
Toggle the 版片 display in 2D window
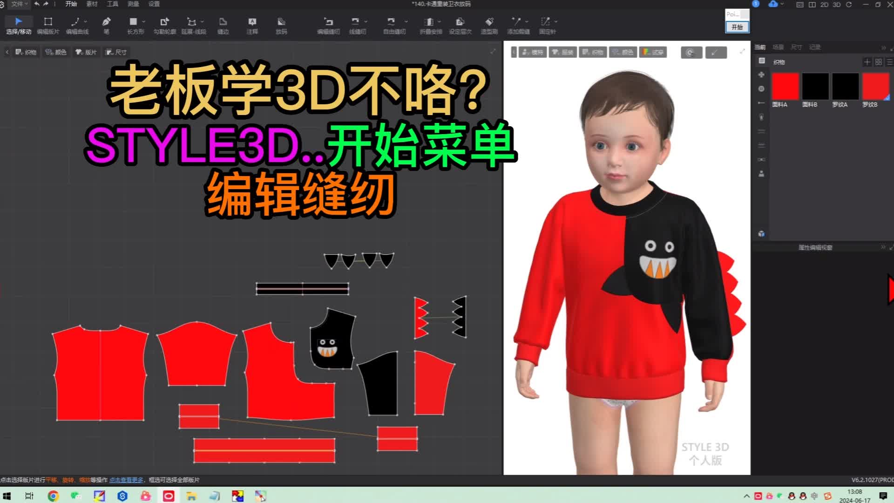pos(86,52)
